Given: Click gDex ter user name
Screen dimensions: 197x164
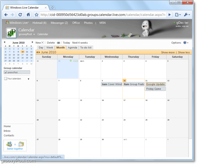Looking at the screenshot, I should 182,23.
